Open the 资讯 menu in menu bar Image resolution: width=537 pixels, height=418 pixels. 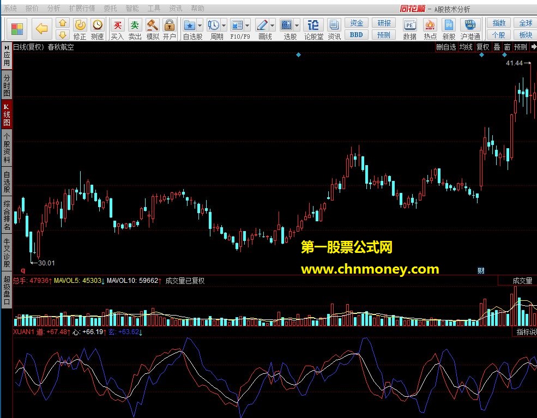pos(176,8)
